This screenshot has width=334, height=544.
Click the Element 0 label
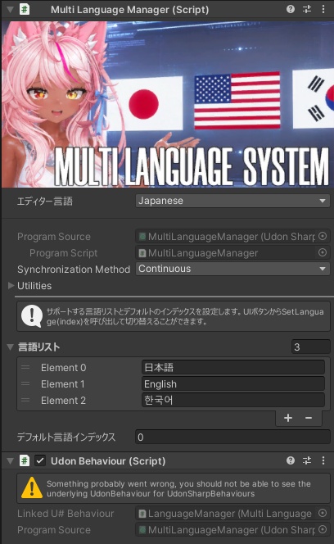click(x=64, y=367)
